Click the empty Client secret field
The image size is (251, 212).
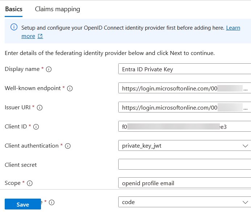185,164
